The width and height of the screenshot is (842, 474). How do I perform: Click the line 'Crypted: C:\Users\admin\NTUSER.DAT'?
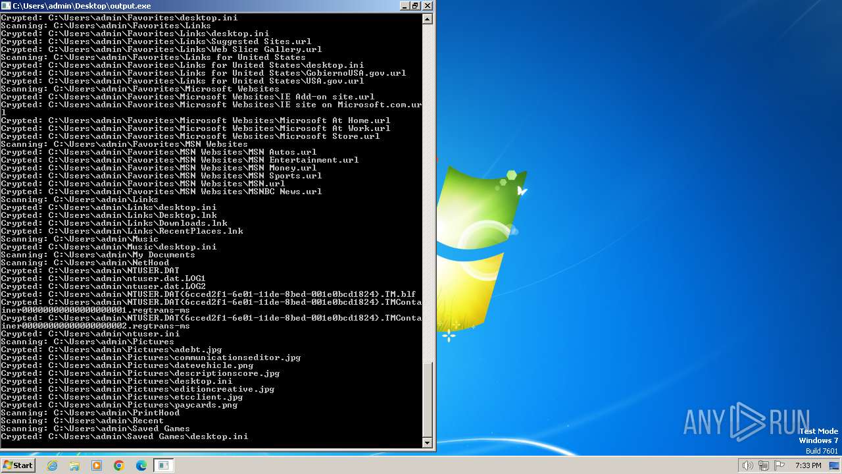[90, 271]
